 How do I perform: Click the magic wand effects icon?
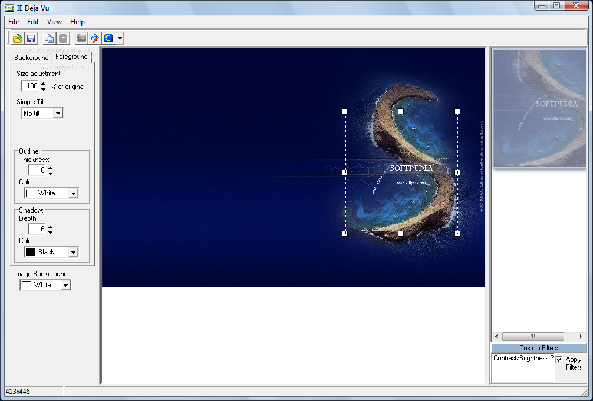point(95,38)
